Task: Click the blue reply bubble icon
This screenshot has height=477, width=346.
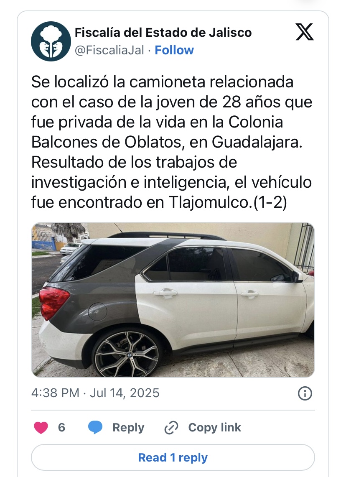Action: [95, 427]
